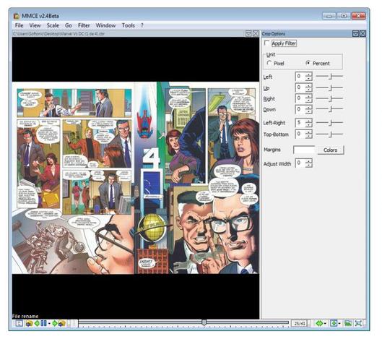Click the blue double-page view icon
Image resolution: width=382 pixels, height=347 pixels.
tap(43, 323)
